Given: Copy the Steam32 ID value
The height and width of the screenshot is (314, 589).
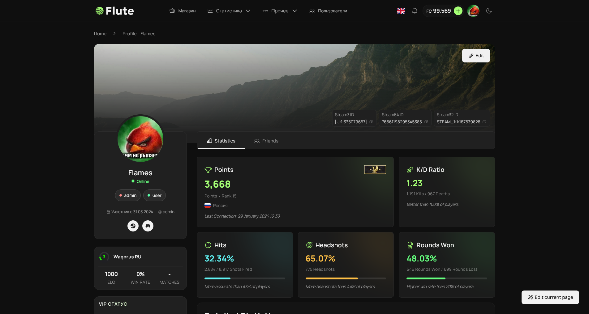Looking at the screenshot, I should click(484, 122).
